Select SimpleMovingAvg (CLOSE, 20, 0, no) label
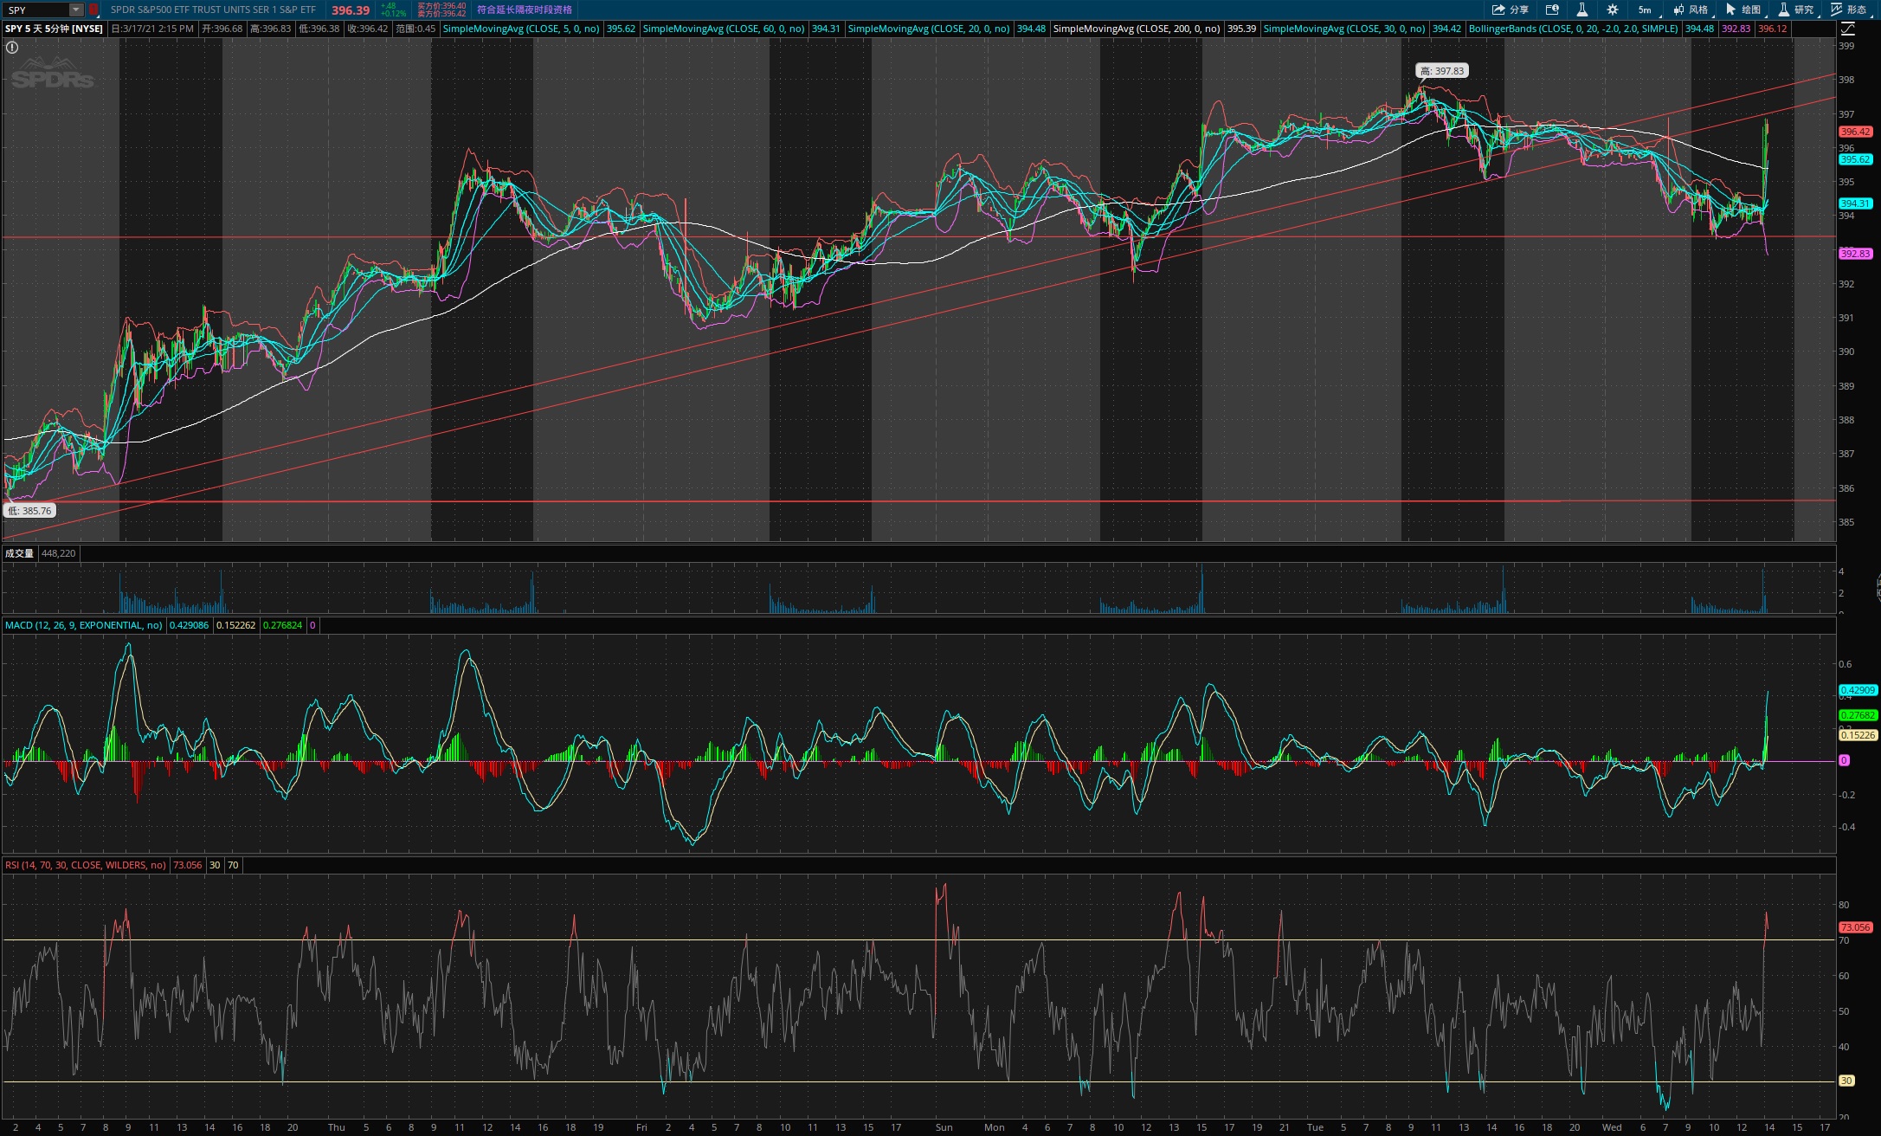Image resolution: width=1881 pixels, height=1136 pixels. (x=929, y=29)
